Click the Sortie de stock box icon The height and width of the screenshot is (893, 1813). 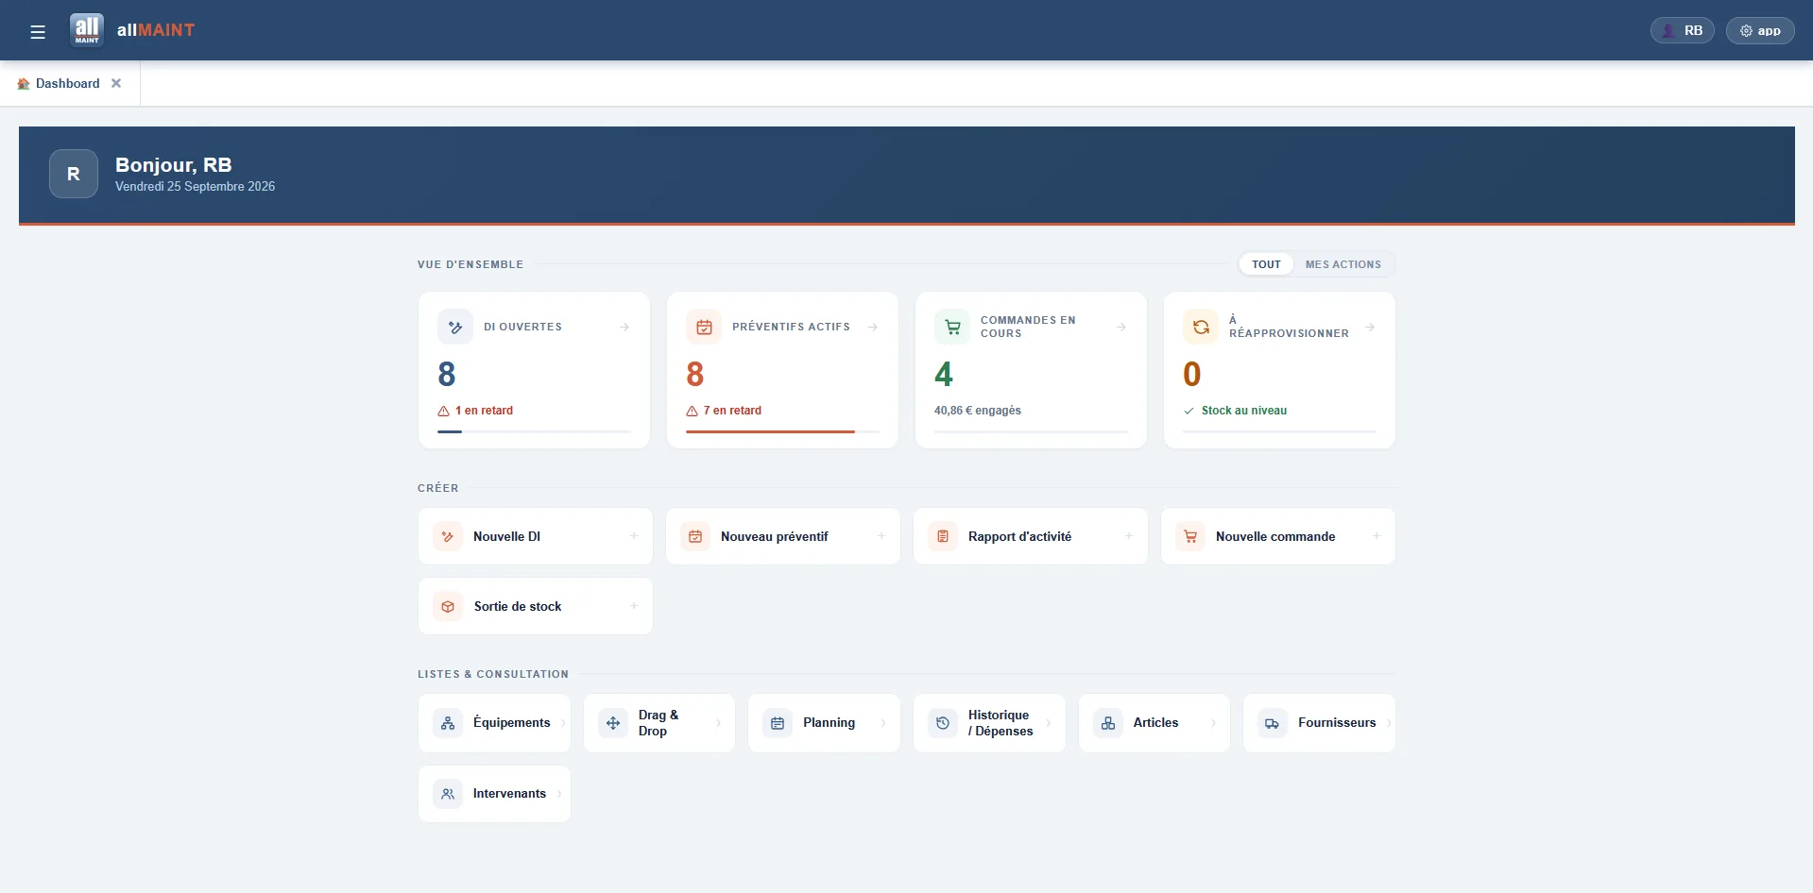[x=448, y=606]
